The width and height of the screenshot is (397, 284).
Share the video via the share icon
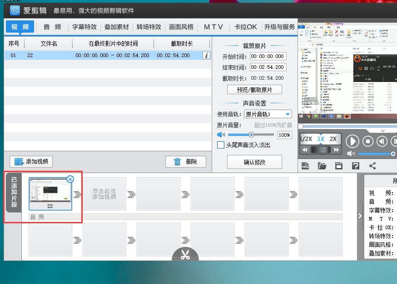pyautogui.click(x=372, y=165)
